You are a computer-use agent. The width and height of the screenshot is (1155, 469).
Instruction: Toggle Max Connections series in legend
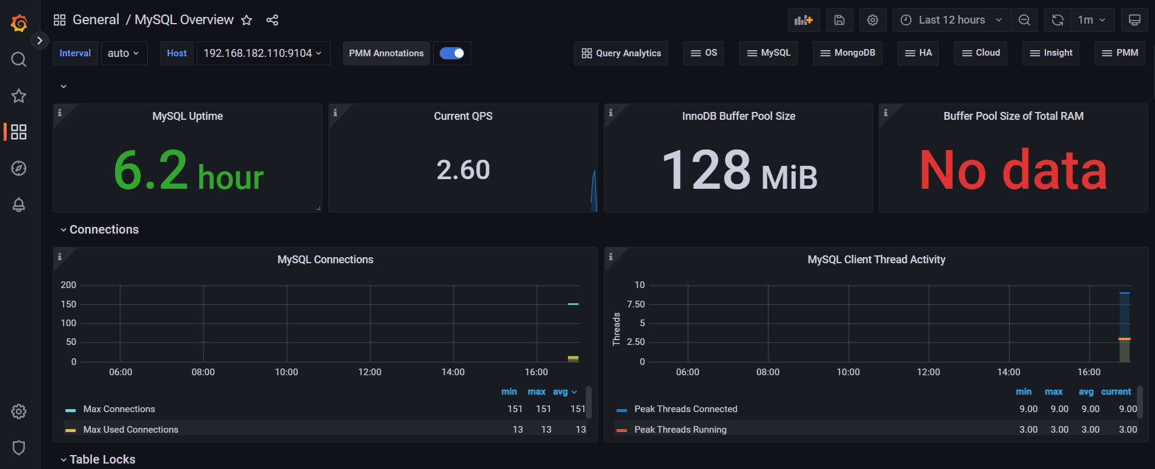pyautogui.click(x=119, y=409)
